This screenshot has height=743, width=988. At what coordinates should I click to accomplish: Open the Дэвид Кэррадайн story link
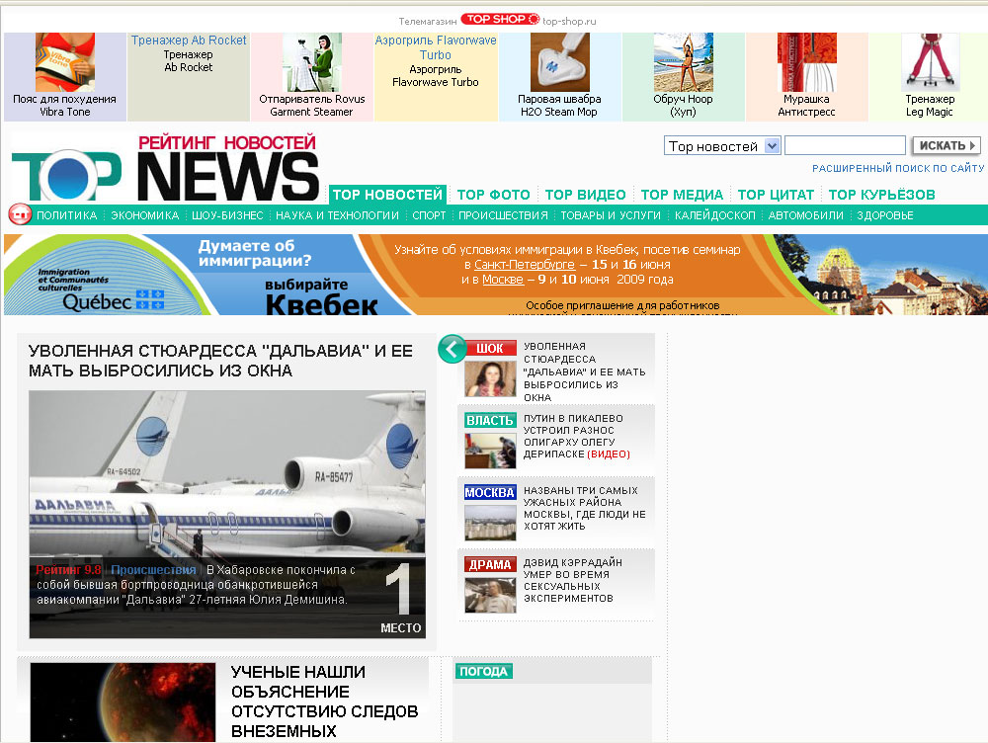click(x=573, y=580)
